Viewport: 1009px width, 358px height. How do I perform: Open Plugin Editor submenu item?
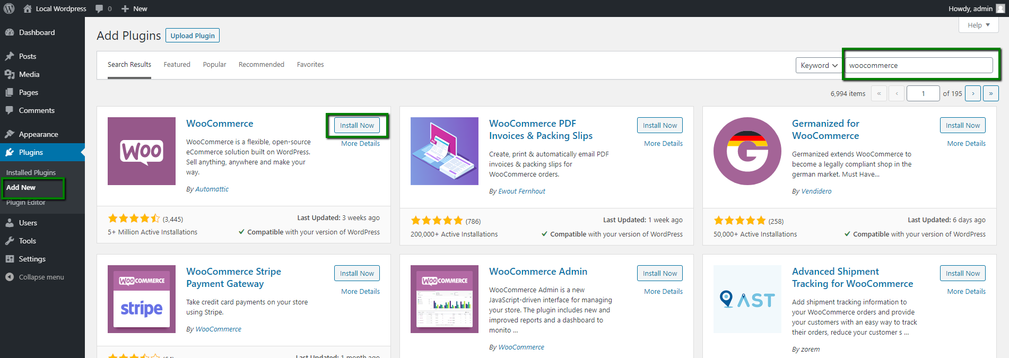pos(25,203)
